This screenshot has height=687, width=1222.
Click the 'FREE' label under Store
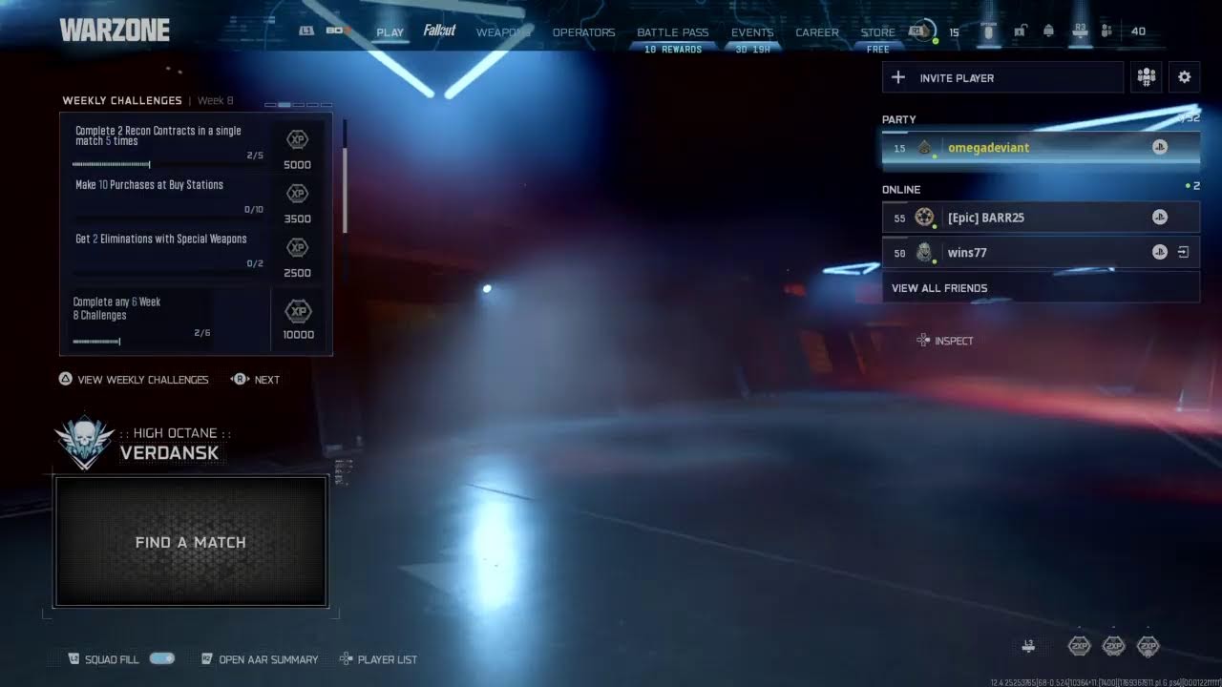[878, 49]
